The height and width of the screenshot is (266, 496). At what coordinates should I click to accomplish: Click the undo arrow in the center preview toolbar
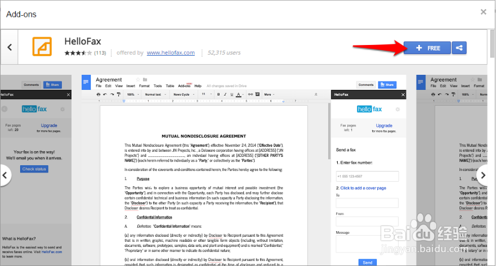tap(105, 94)
